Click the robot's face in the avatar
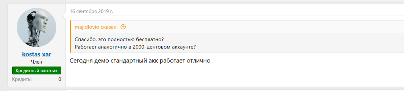The width and height of the screenshot is (404, 91). (42, 23)
